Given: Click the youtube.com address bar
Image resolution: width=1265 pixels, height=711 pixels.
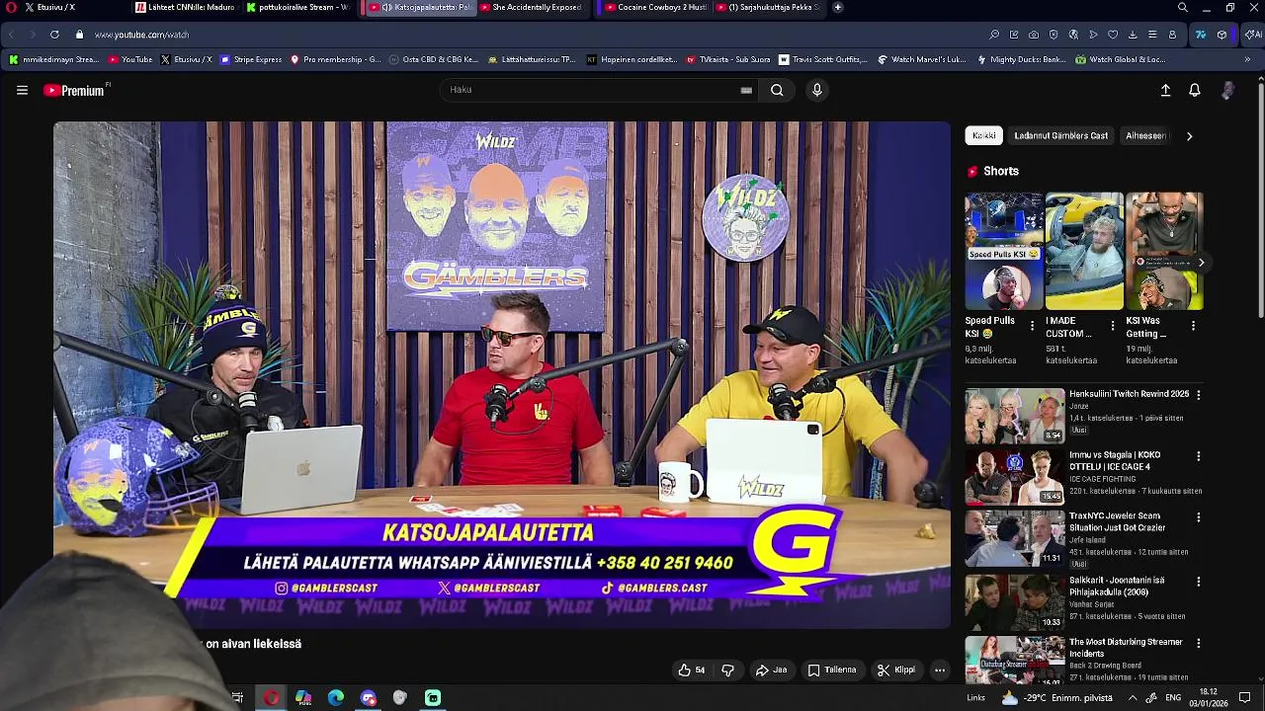Looking at the screenshot, I should (141, 35).
